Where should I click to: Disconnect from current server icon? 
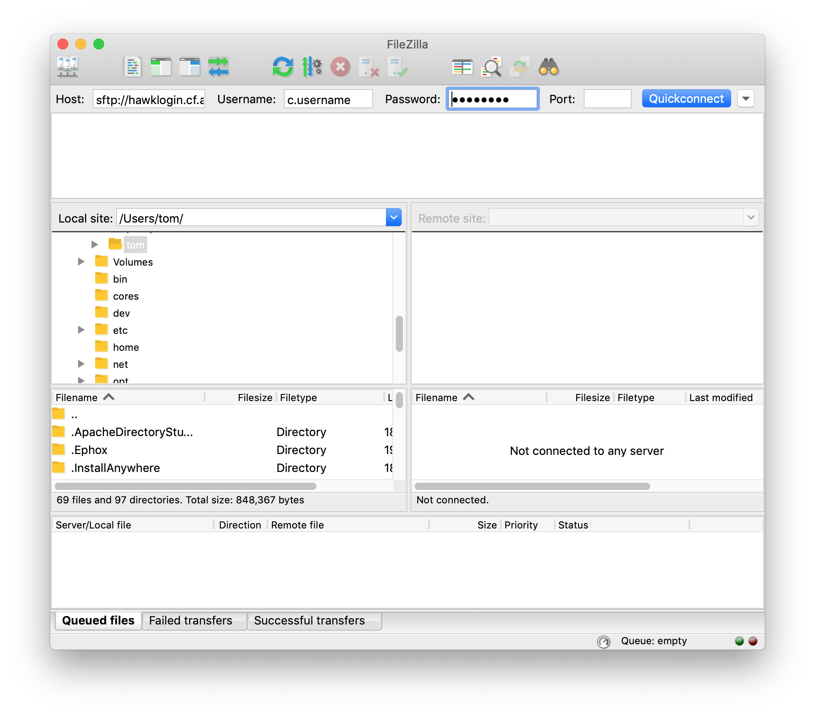(369, 67)
